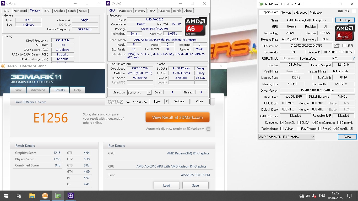Viewport: 358px width, 201px height.
Task: Click the muted volume tray icon
Action: [314, 196]
